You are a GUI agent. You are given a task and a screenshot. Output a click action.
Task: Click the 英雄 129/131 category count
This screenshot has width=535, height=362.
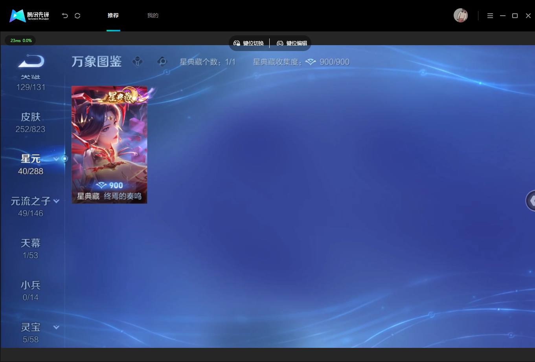point(31,87)
